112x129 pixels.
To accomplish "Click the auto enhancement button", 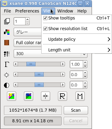I will pyautogui.click(x=12, y=96).
